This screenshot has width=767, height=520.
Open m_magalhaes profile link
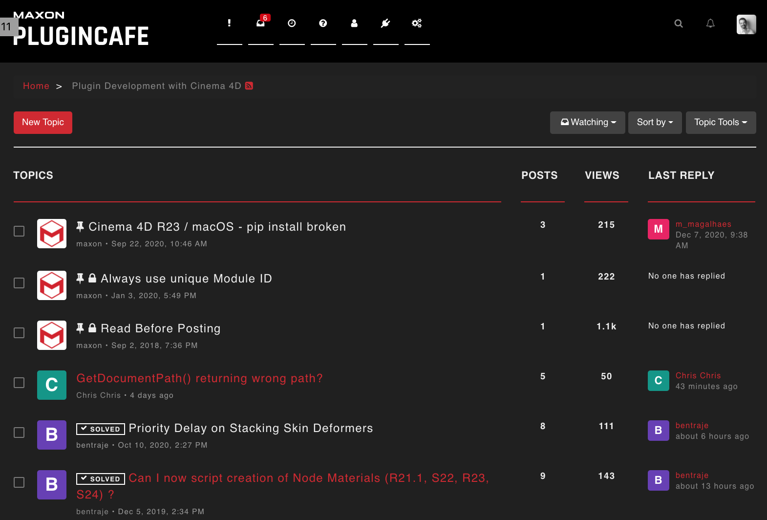click(x=703, y=224)
